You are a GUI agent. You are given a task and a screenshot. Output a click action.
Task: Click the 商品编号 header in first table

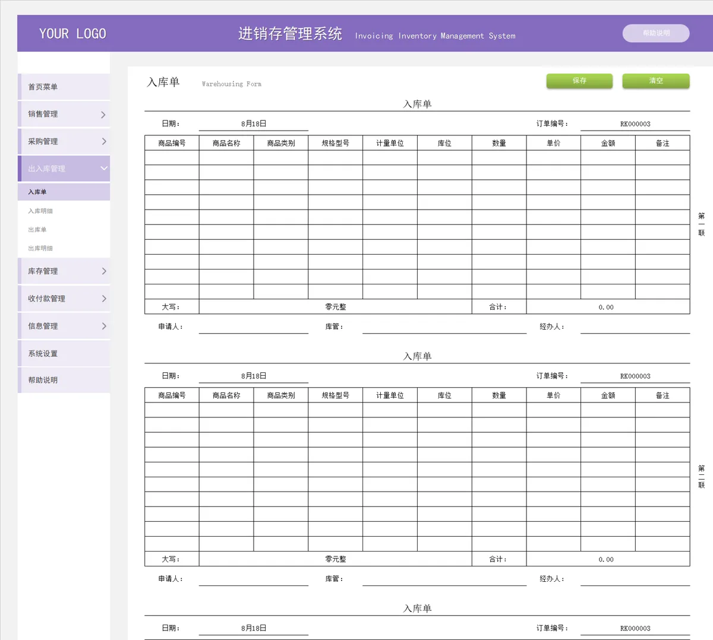click(x=172, y=143)
